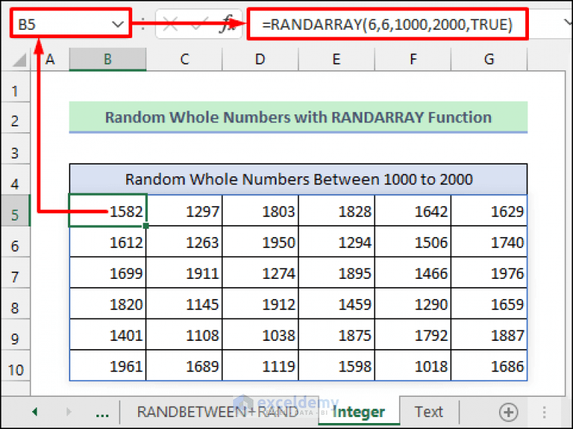The image size is (573, 429).
Task: Select column E header
Action: [337, 59]
